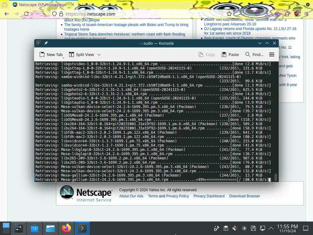Open the Terms and Privacy Policy link
Screen dimensions: 313x235
pos(168,196)
